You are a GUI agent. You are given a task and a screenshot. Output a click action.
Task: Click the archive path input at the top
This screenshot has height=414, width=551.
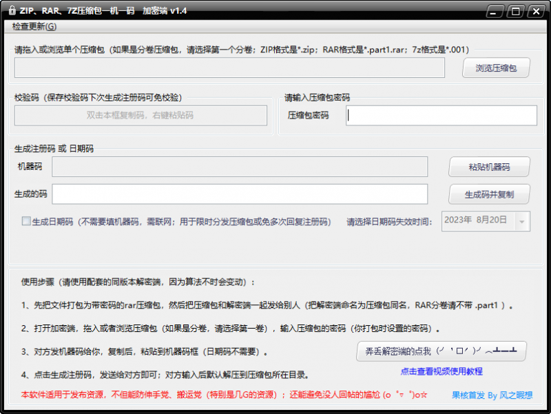click(230, 68)
